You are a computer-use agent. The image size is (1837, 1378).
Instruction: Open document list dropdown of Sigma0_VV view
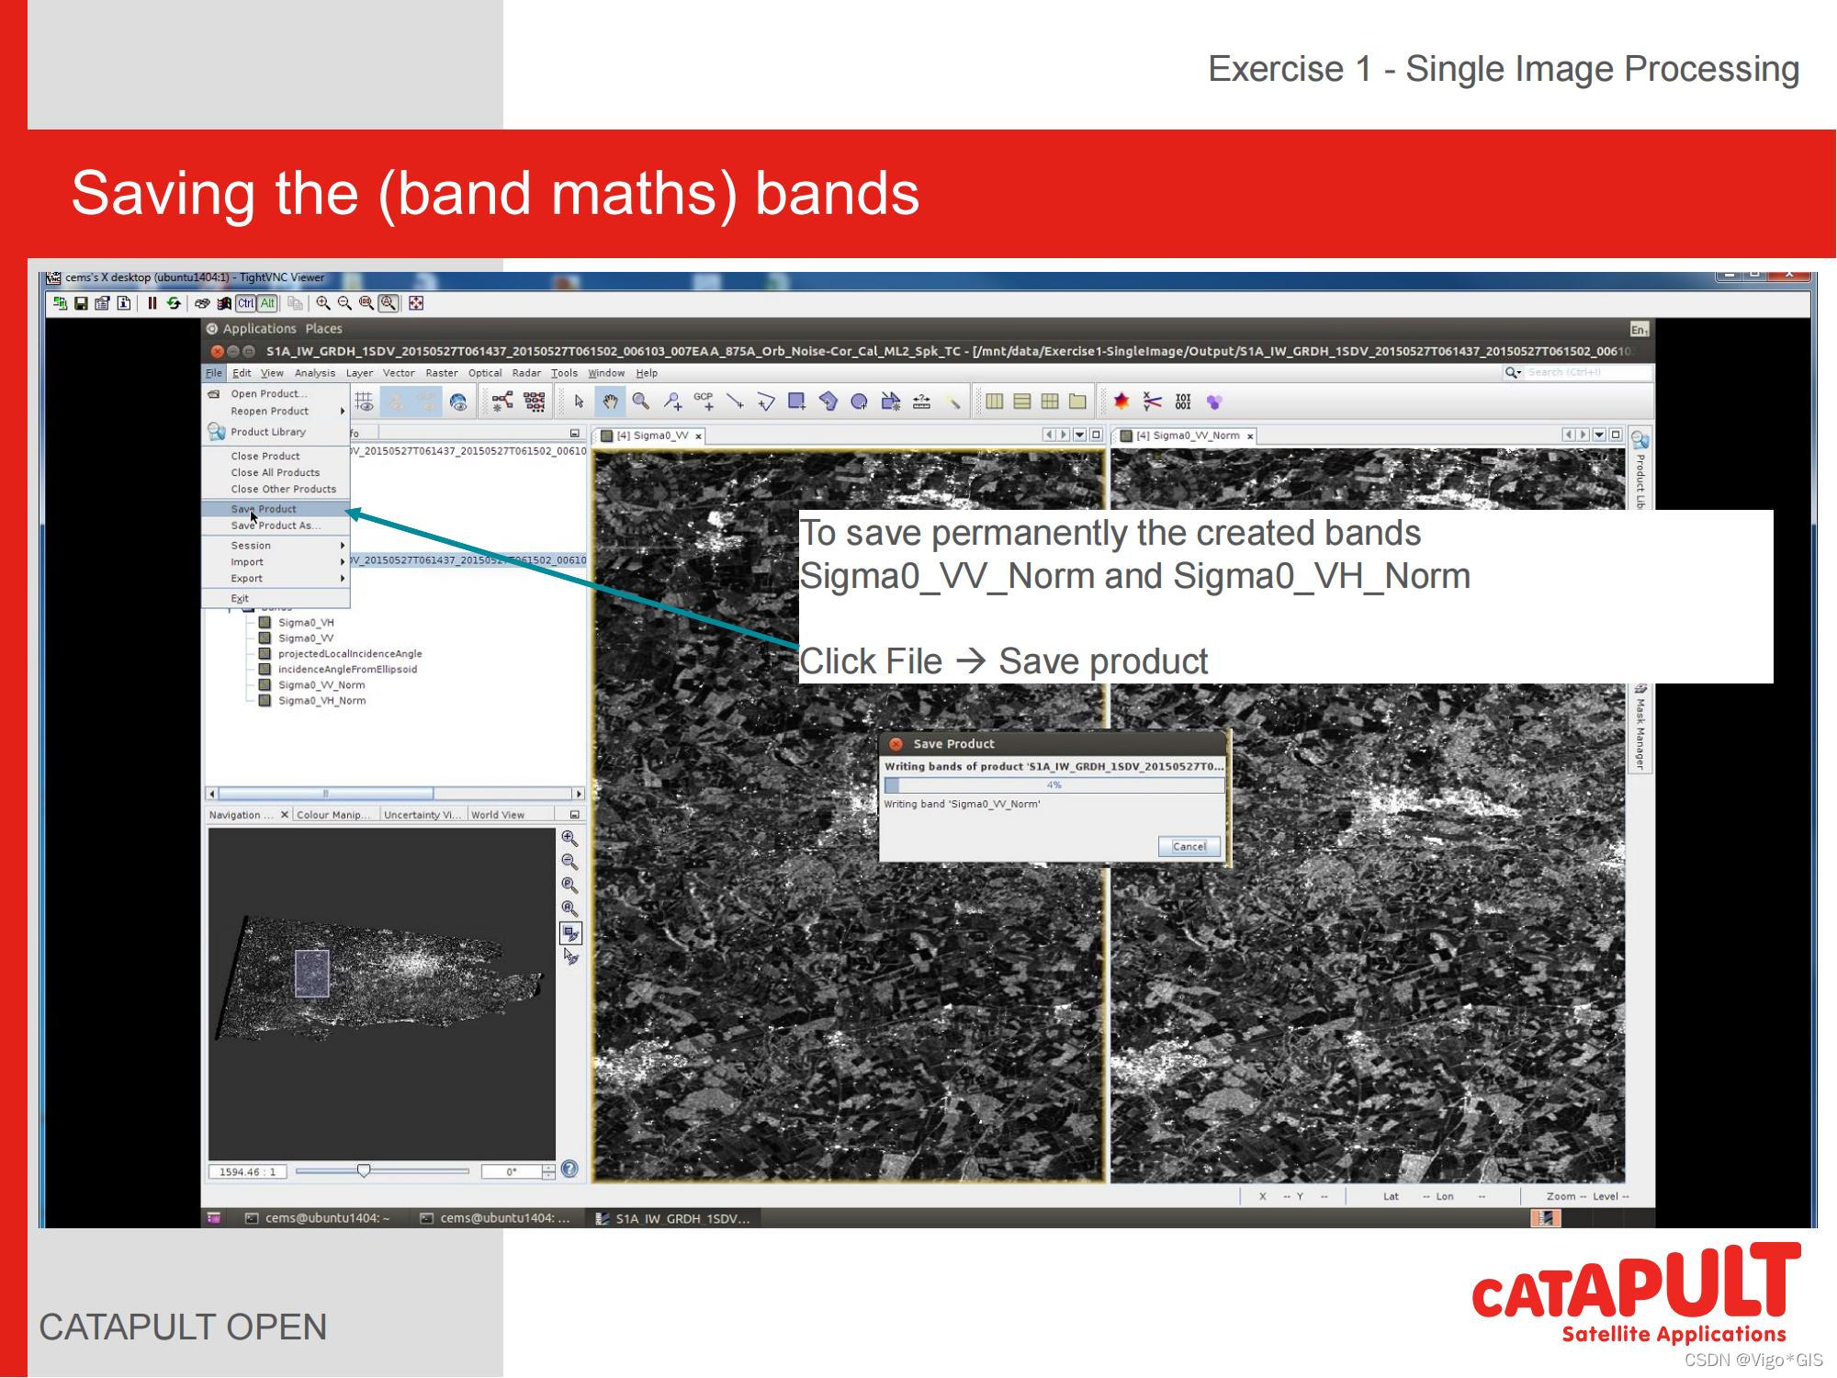click(1080, 435)
